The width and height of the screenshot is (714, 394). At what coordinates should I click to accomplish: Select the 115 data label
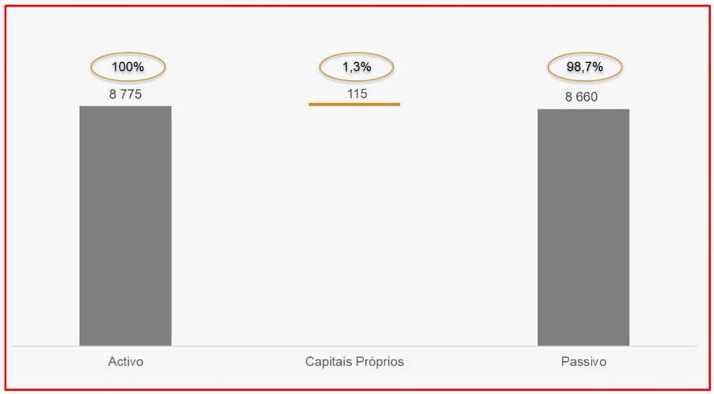357,94
